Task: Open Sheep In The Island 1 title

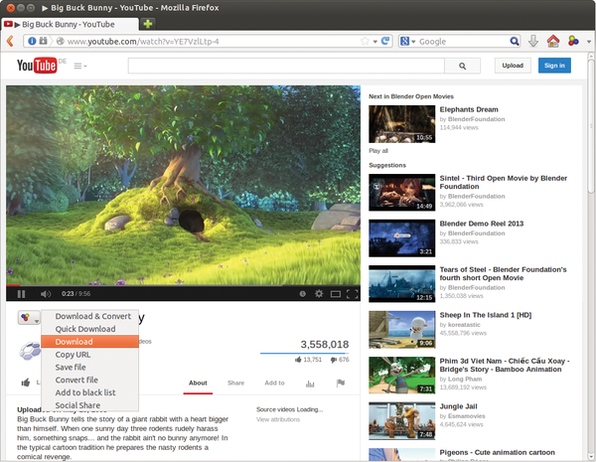Action: 486,315
